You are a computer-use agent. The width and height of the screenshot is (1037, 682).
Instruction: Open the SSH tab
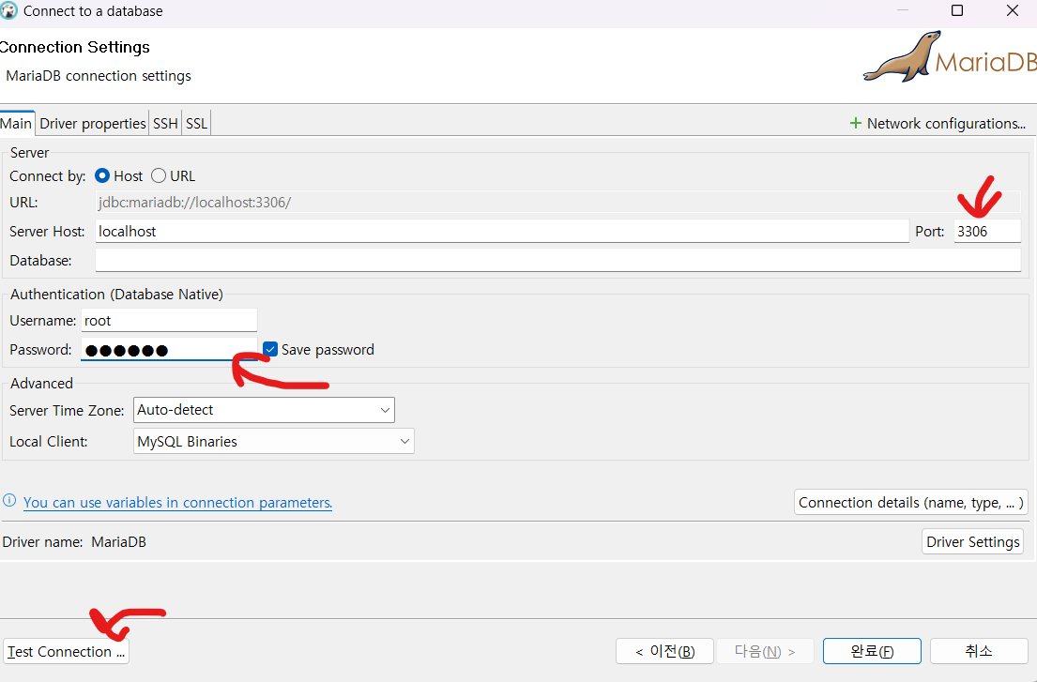click(165, 124)
